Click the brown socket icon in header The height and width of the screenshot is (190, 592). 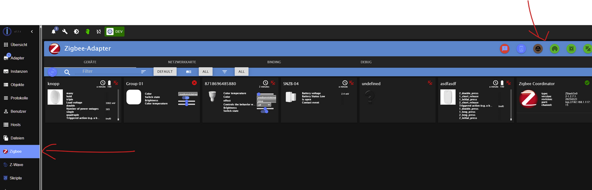click(538, 49)
